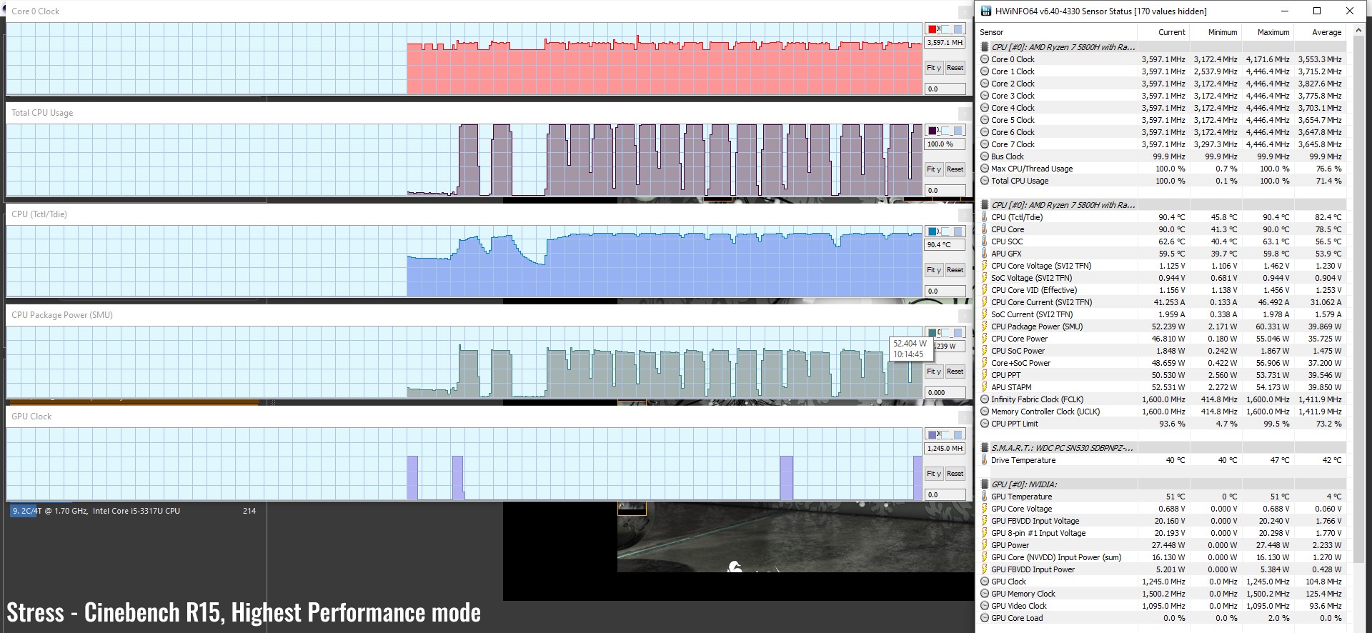
Task: Click the max value field of Core 0 Clock graph
Action: pyautogui.click(x=945, y=43)
